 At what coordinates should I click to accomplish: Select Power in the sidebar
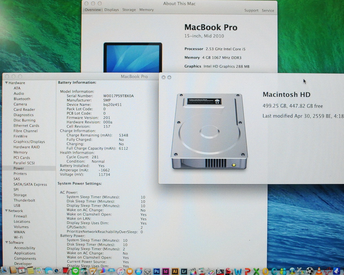(x=19, y=168)
